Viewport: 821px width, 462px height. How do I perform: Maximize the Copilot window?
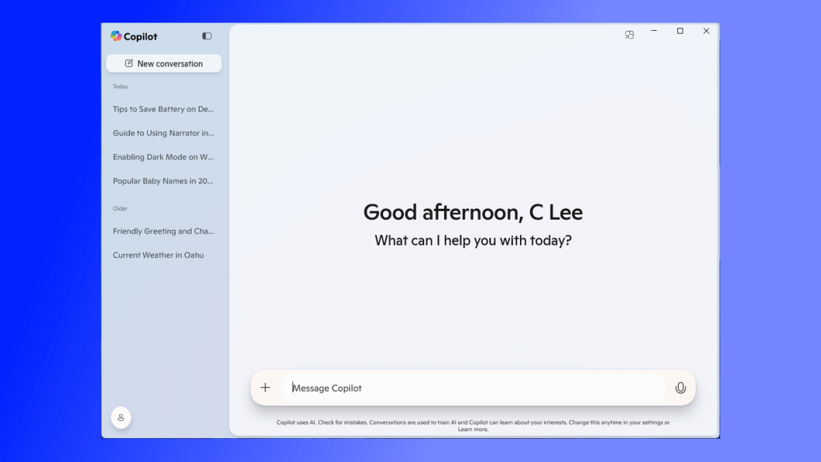tap(680, 31)
